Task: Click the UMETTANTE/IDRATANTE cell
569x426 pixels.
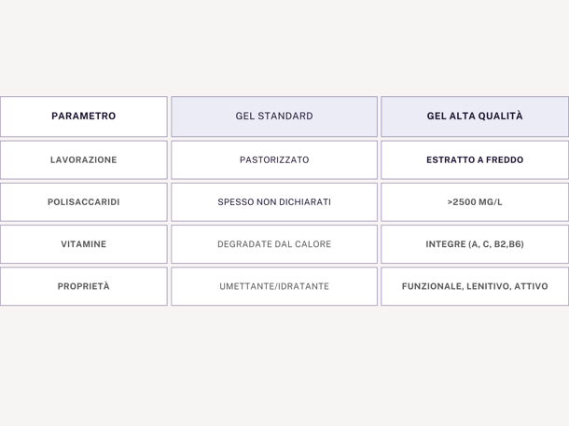Action: point(274,286)
